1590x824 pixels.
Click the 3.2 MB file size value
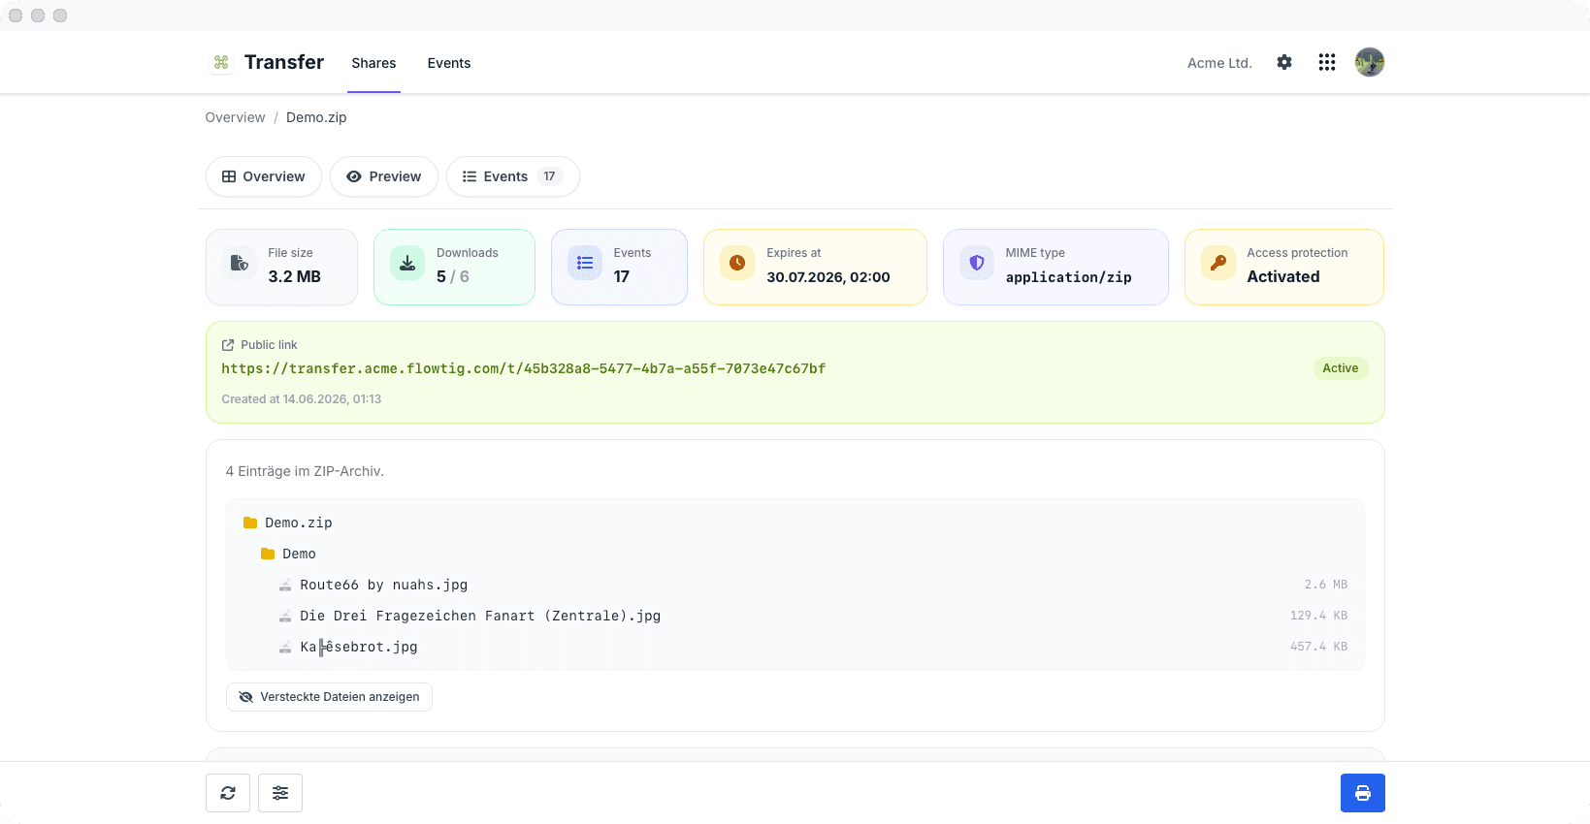[x=295, y=276]
